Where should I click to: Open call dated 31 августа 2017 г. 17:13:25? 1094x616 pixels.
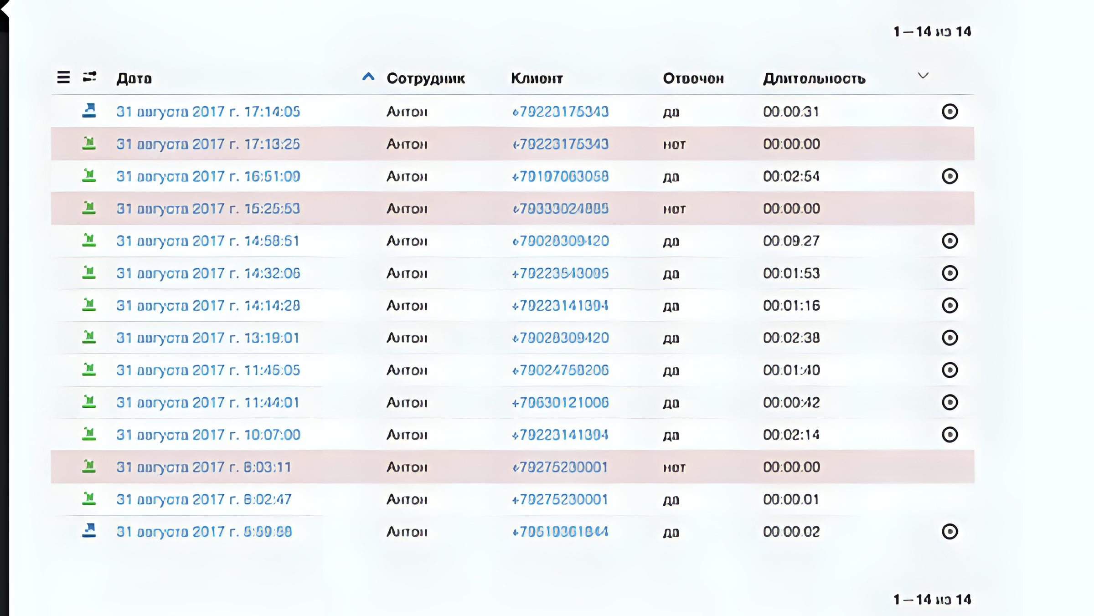(208, 144)
